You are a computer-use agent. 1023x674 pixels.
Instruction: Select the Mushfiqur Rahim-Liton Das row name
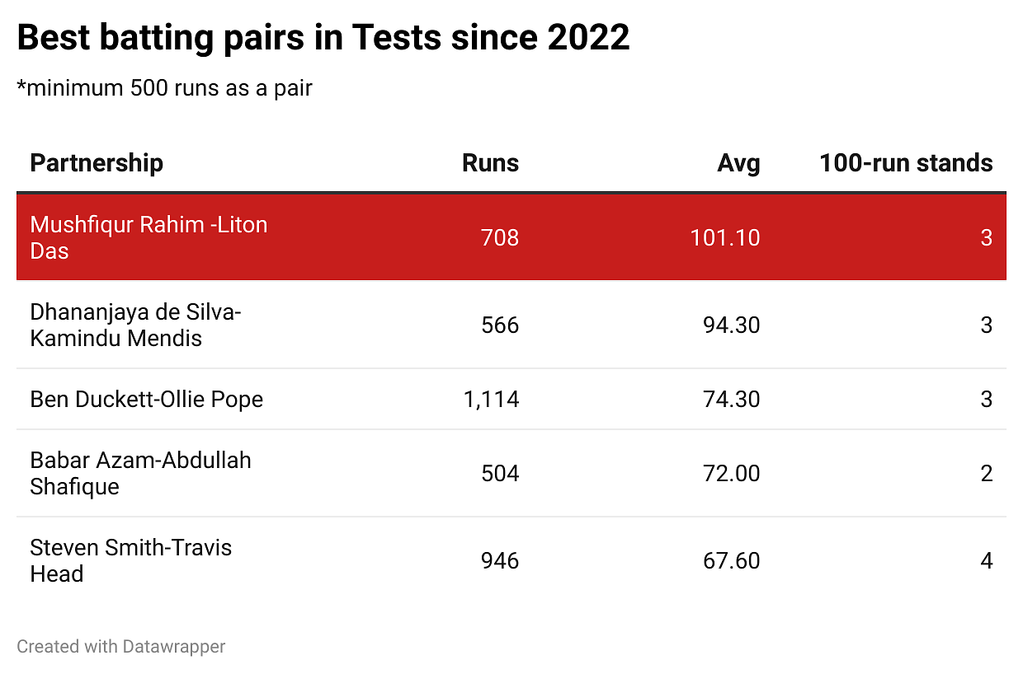tap(148, 237)
